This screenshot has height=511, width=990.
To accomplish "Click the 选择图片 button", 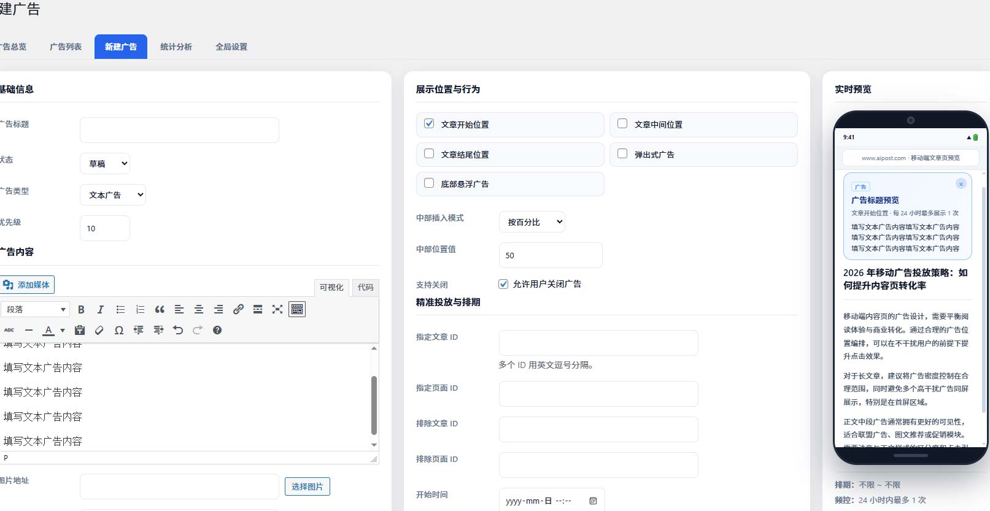I will click(x=307, y=486).
